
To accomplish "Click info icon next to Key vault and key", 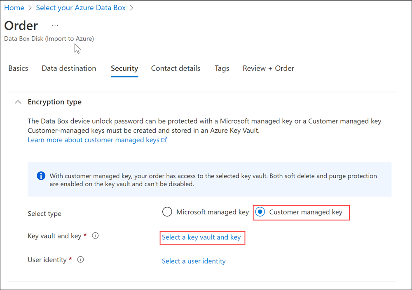I will (95, 236).
